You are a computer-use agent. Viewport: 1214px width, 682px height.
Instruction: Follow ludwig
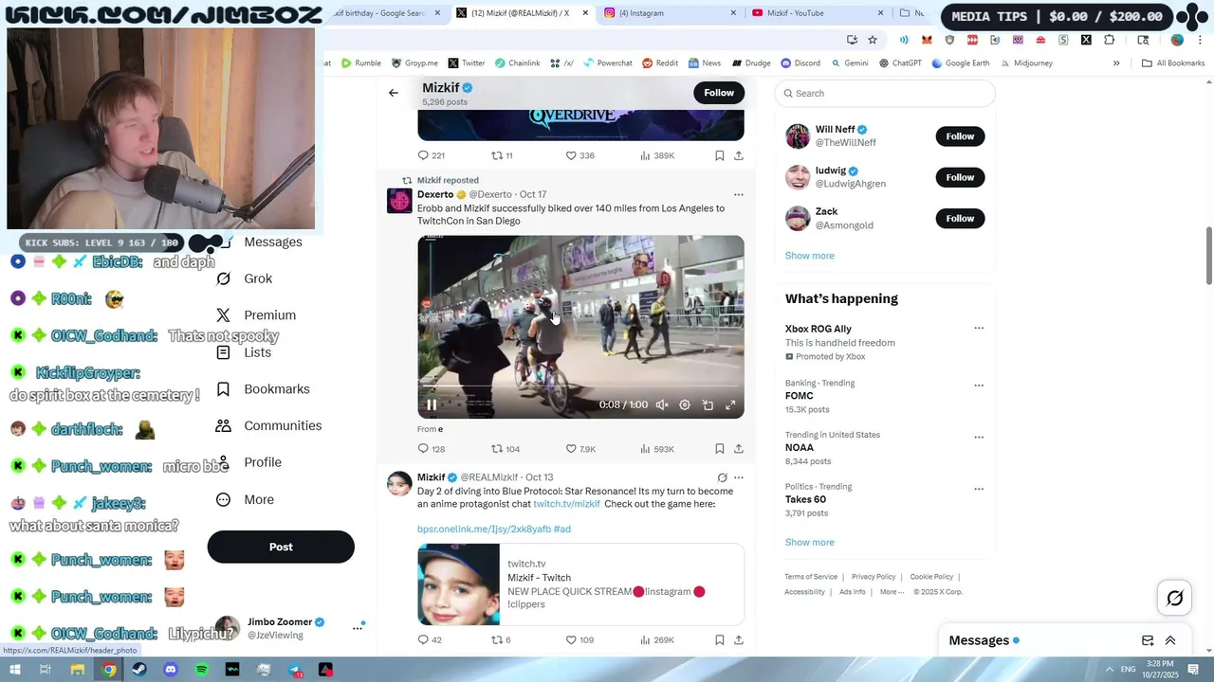[x=960, y=177]
